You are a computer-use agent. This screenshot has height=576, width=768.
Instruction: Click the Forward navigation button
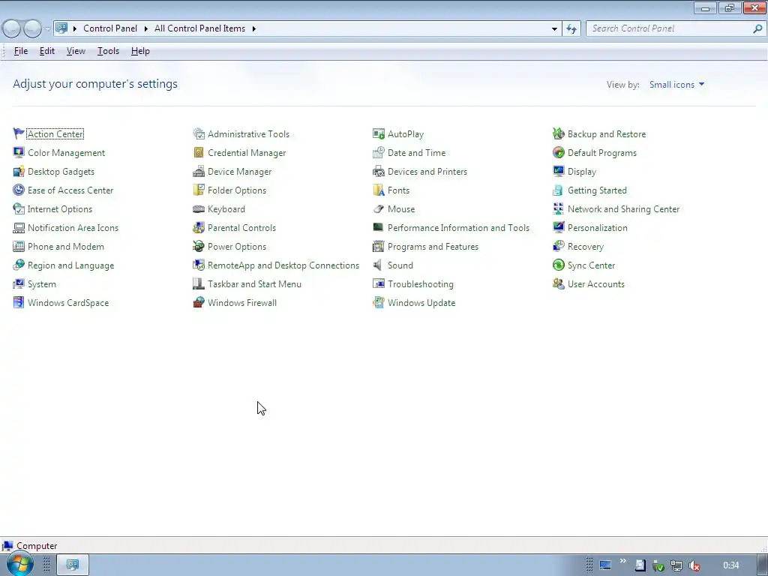pos(33,29)
